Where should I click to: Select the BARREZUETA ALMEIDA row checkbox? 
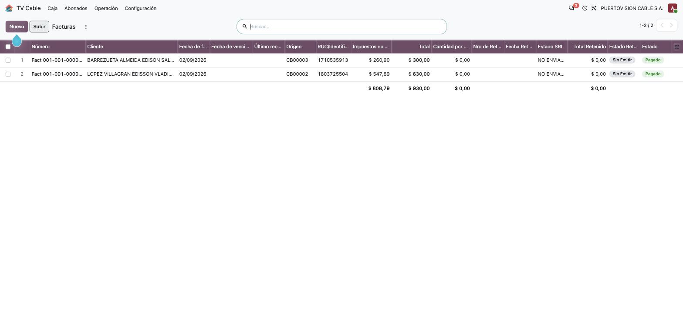tap(8, 60)
